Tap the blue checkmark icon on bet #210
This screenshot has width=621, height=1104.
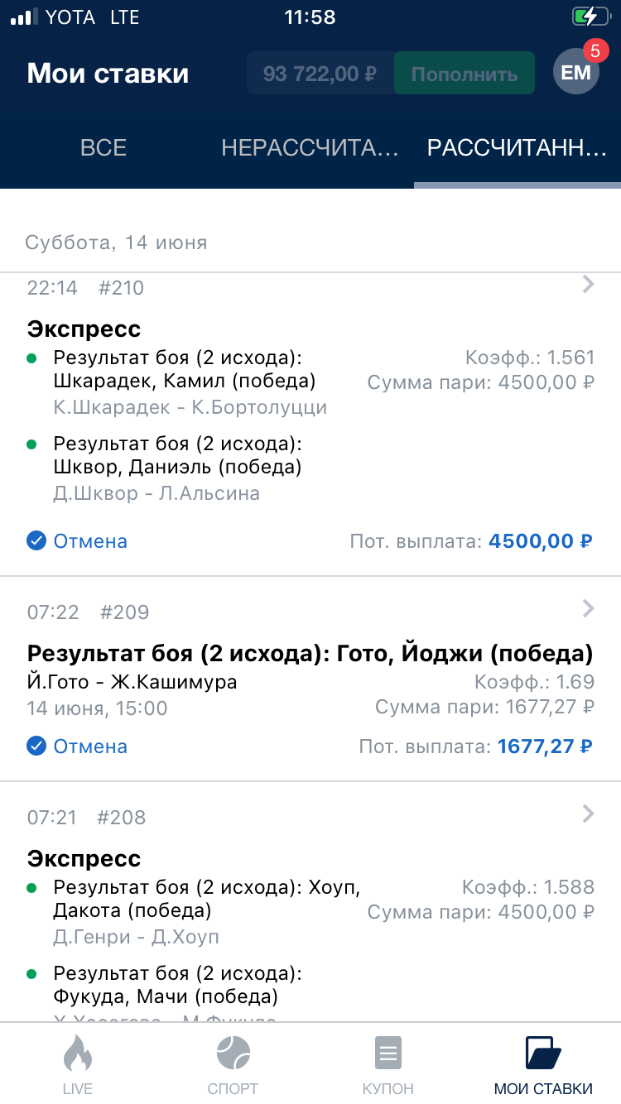(x=36, y=541)
